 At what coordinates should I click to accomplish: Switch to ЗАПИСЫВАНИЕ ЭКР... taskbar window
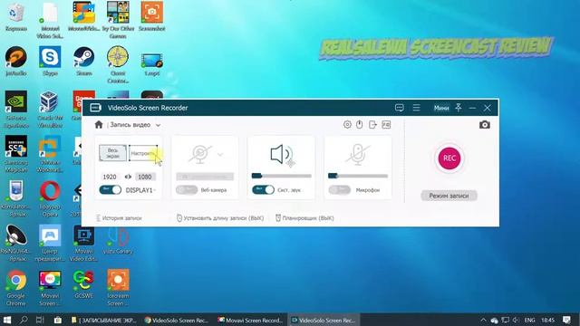click(x=104, y=320)
